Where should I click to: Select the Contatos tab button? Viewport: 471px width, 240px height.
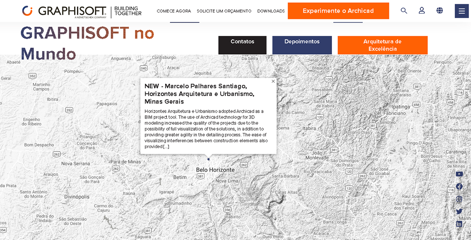pos(243,45)
